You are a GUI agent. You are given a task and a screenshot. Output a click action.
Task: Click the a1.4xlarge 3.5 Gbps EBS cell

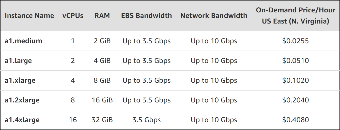click(x=147, y=120)
